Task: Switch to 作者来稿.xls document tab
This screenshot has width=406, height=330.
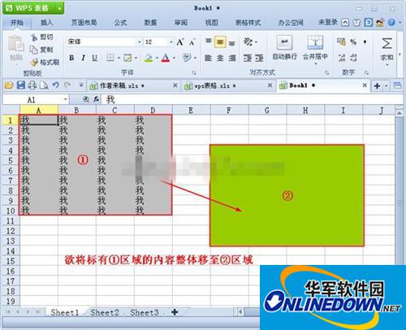Action: pos(133,86)
